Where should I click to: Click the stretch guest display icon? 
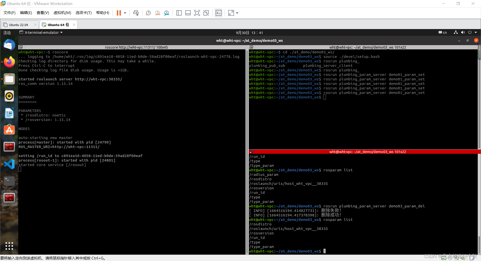pyautogui.click(x=231, y=13)
